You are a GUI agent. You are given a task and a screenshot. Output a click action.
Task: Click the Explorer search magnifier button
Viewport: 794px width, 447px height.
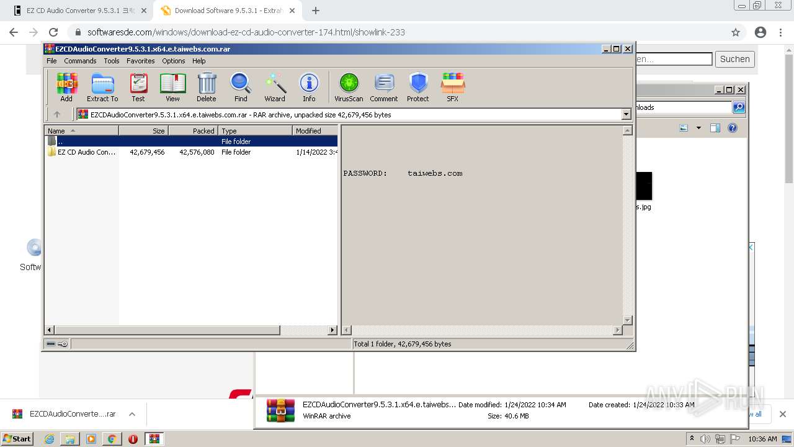coord(739,107)
